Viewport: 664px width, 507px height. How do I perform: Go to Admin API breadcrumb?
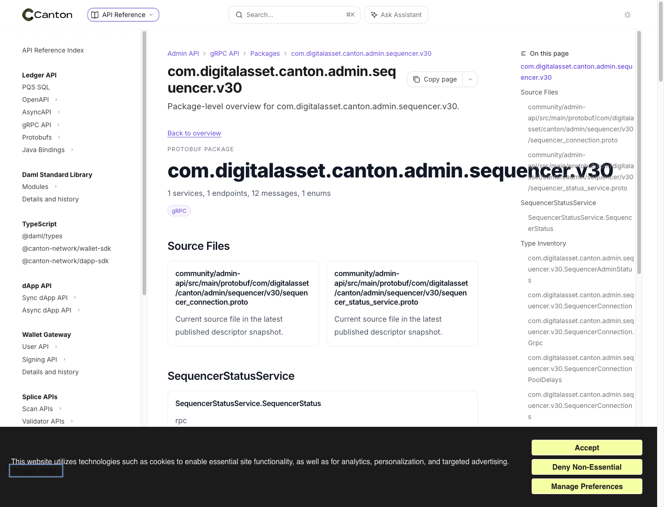(183, 53)
